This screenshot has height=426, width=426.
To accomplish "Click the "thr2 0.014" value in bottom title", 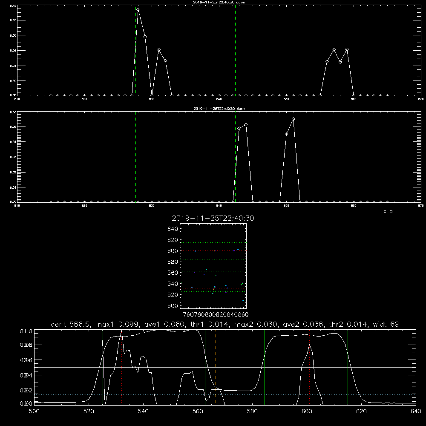I will [x=348, y=324].
